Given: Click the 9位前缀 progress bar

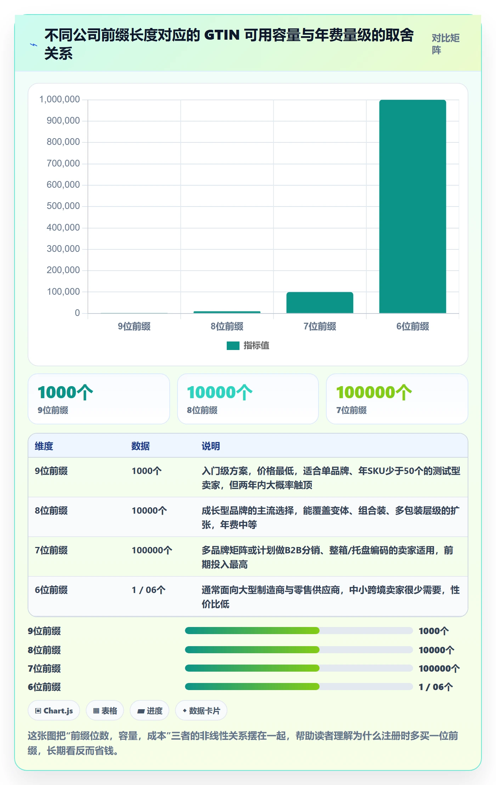Looking at the screenshot, I should pyautogui.click(x=299, y=631).
